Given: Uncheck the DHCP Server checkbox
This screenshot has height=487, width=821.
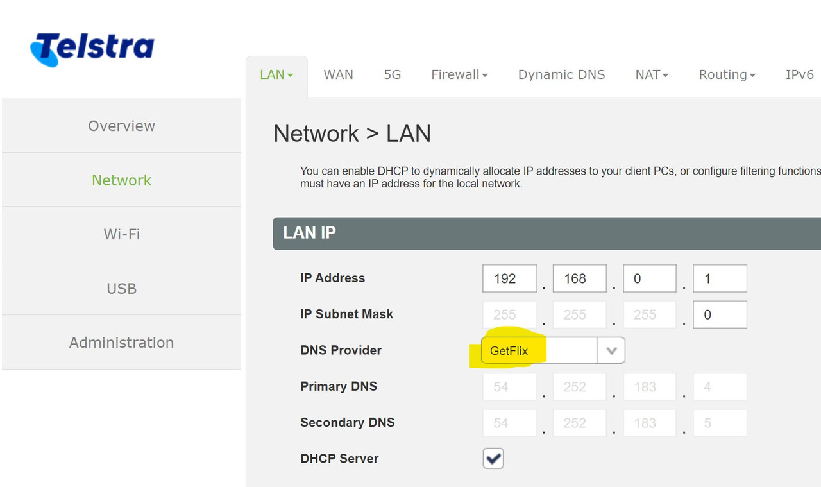Looking at the screenshot, I should [x=493, y=459].
